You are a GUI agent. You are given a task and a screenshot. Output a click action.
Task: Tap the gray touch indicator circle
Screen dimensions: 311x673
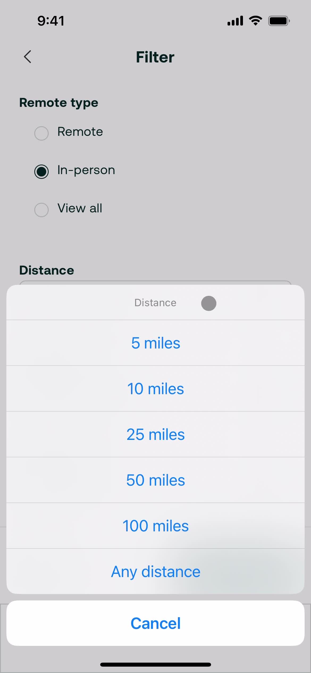[209, 303]
